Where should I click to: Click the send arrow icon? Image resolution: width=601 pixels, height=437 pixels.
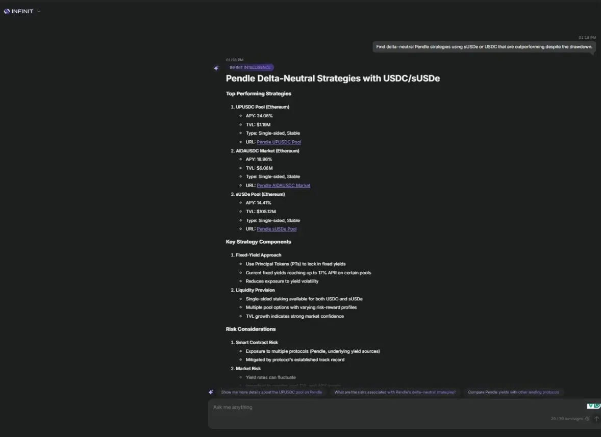[x=596, y=419]
